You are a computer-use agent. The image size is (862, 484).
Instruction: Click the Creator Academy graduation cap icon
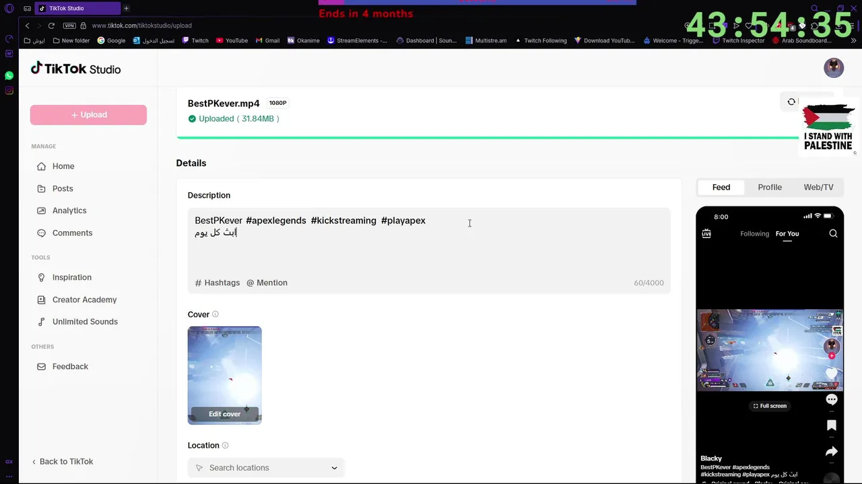pyautogui.click(x=41, y=299)
